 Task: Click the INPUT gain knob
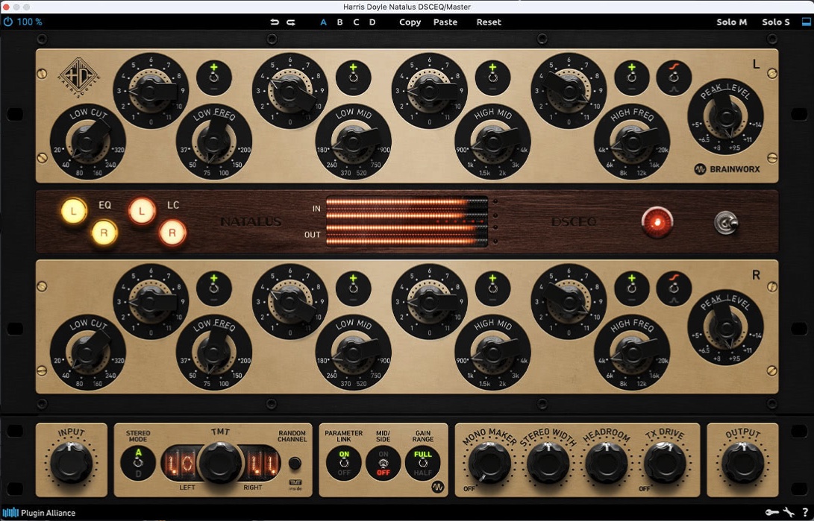[71, 463]
